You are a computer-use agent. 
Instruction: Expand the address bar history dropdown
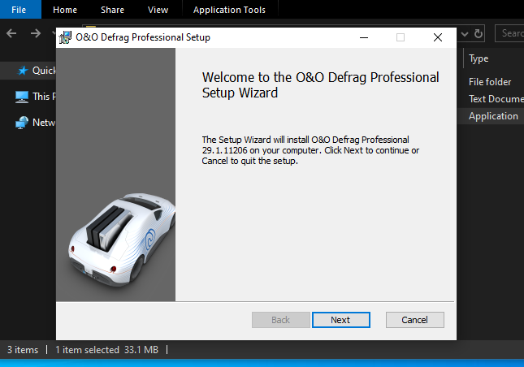point(465,33)
